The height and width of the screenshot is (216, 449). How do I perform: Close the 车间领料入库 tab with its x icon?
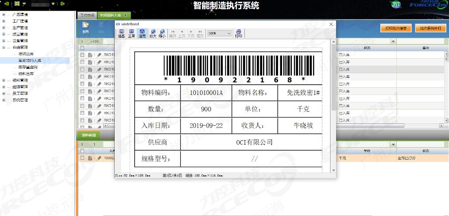125,15
